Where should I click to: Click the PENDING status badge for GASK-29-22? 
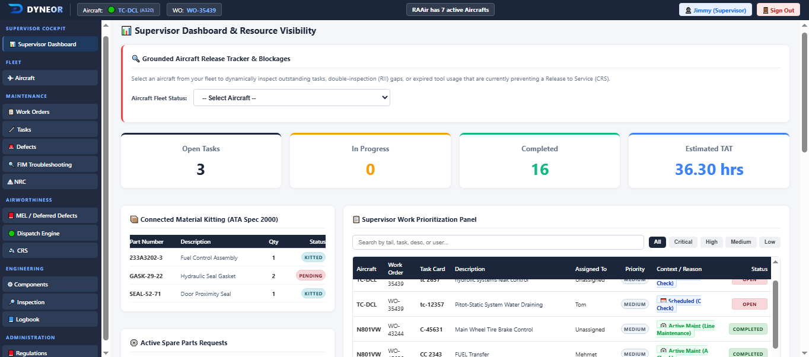pyautogui.click(x=311, y=276)
